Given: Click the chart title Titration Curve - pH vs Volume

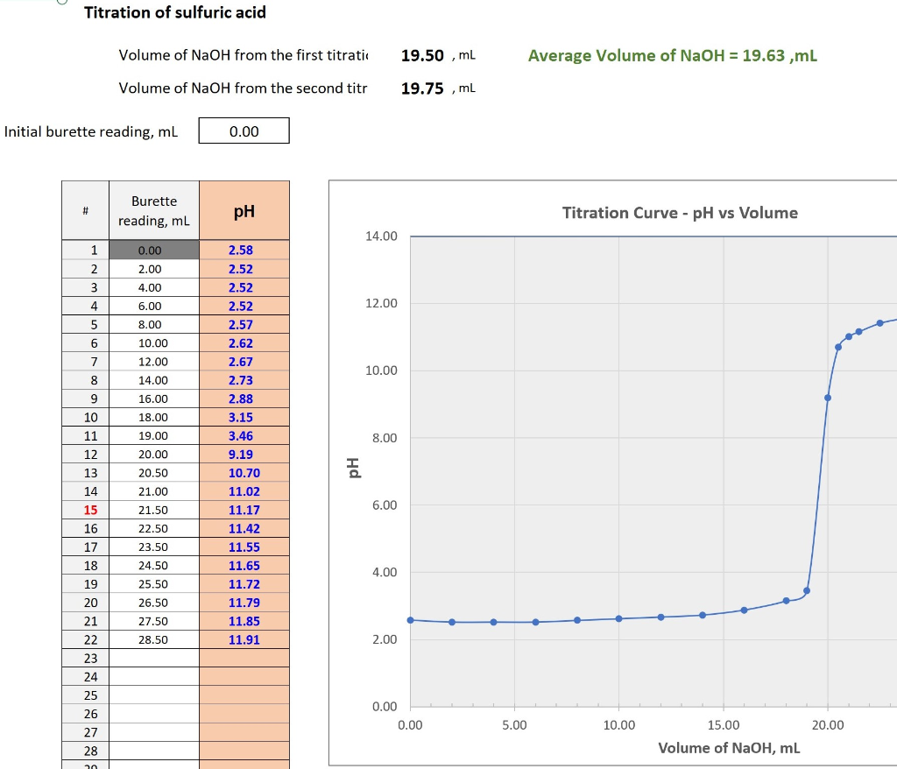Looking at the screenshot, I should (x=679, y=212).
